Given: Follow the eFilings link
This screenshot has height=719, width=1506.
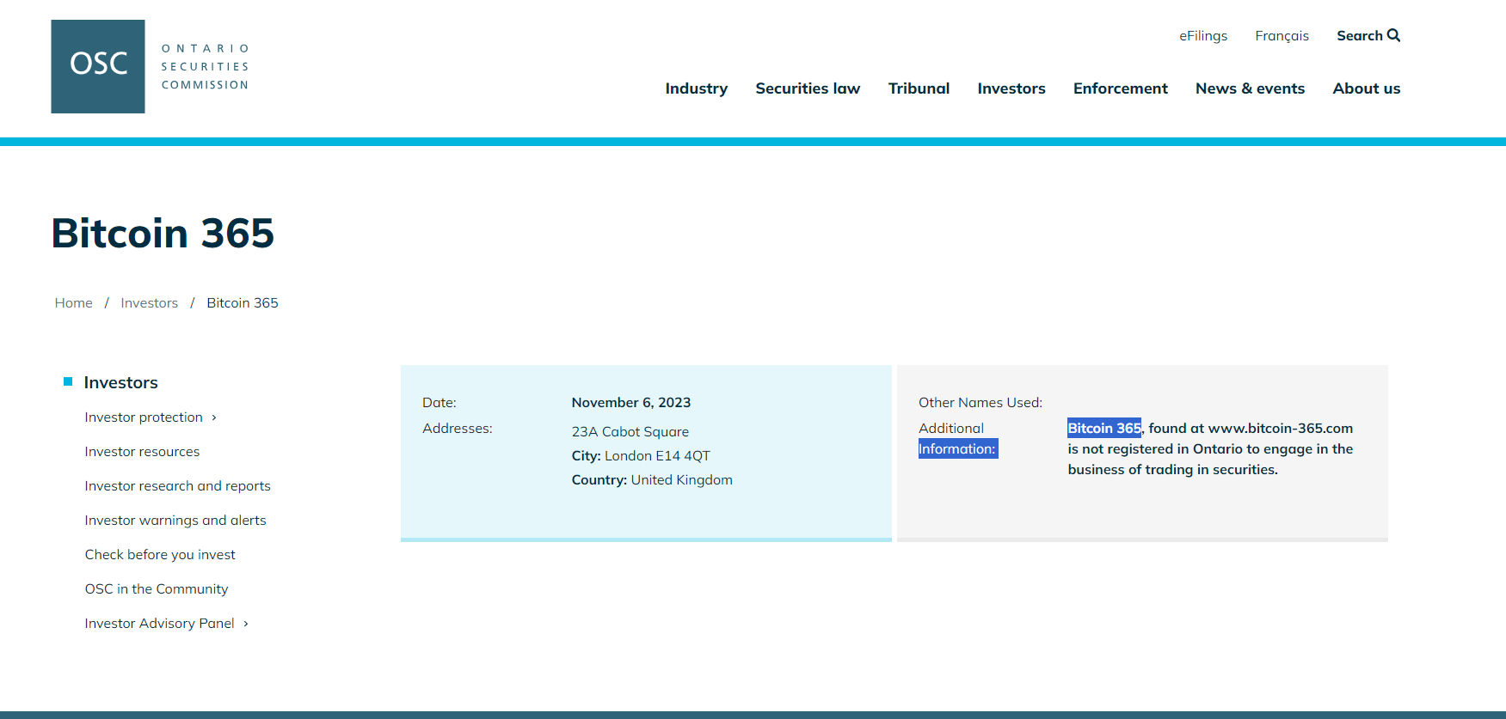Looking at the screenshot, I should (x=1202, y=36).
